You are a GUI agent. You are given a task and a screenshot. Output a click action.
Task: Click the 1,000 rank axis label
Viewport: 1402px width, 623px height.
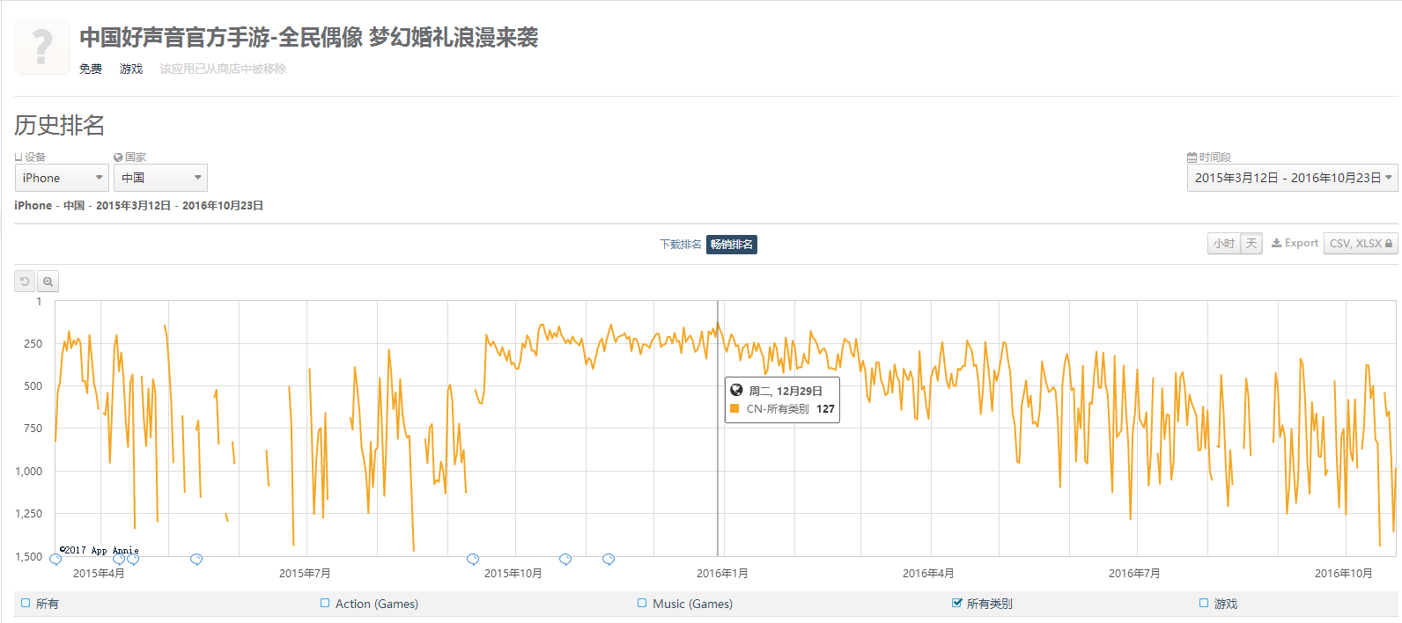coord(29,472)
